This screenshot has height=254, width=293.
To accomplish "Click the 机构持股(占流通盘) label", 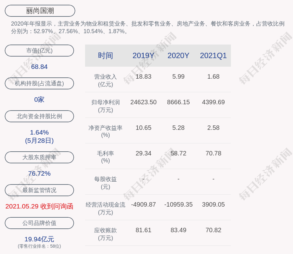I will (x=39, y=83).
